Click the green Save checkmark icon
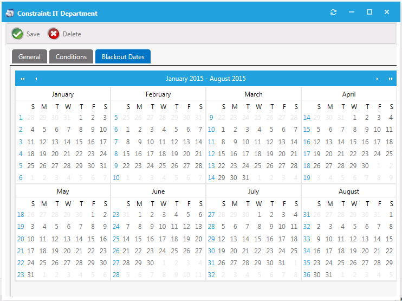The width and height of the screenshot is (402, 301). click(x=17, y=34)
